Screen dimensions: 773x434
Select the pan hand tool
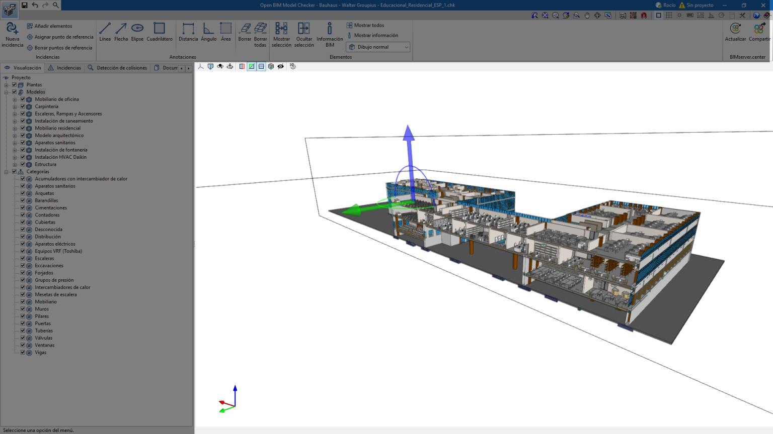[587, 16]
